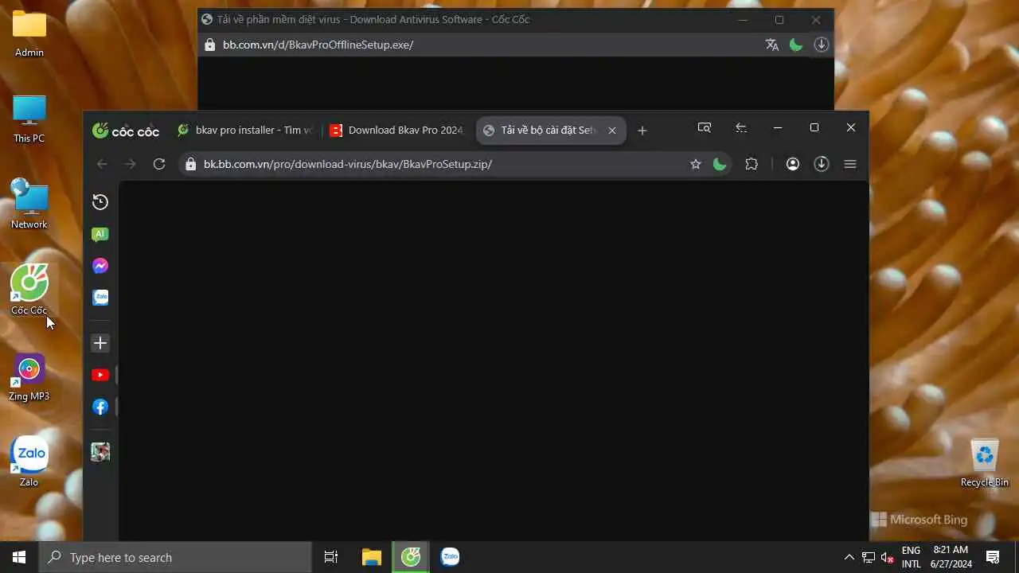The image size is (1019, 573).
Task: Click the muted volume tray icon
Action: click(888, 557)
